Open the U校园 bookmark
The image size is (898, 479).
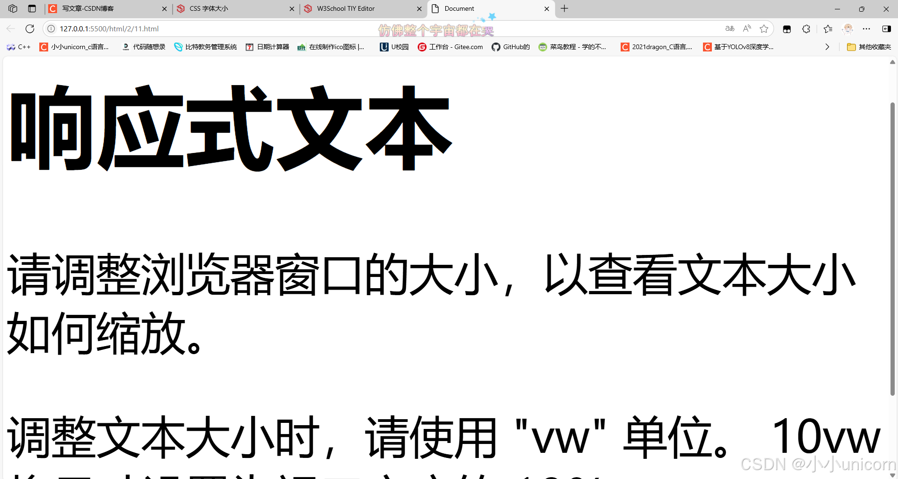pos(394,47)
